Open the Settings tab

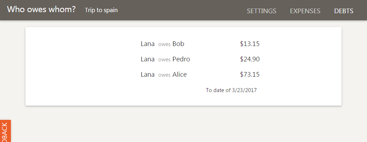pyautogui.click(x=261, y=11)
